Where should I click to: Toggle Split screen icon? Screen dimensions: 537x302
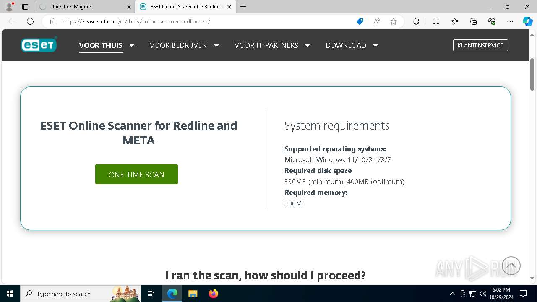click(x=436, y=21)
